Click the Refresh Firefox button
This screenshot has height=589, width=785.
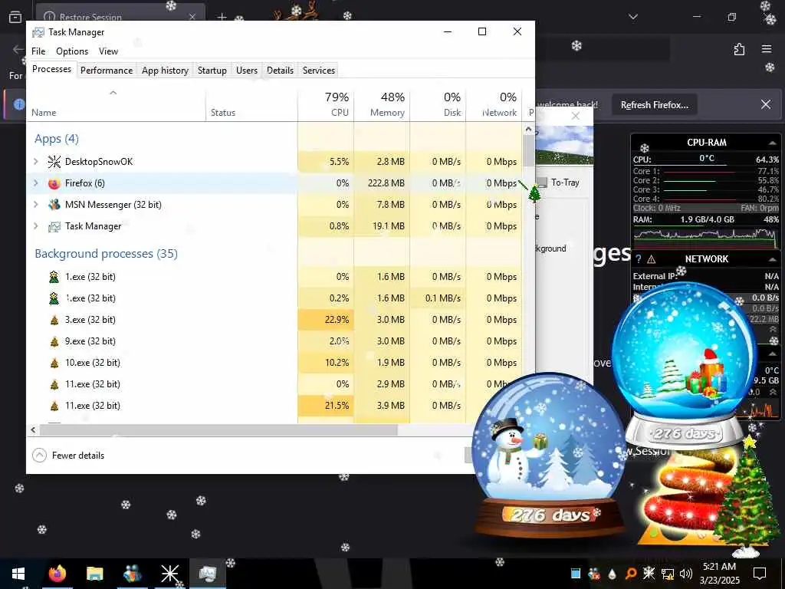tap(655, 105)
